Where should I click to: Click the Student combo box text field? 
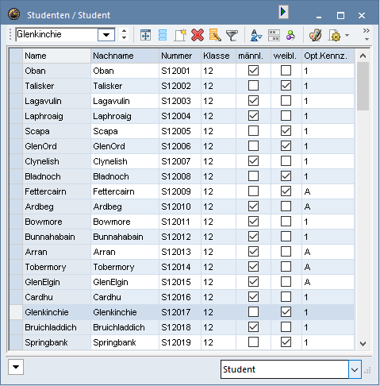point(285,369)
